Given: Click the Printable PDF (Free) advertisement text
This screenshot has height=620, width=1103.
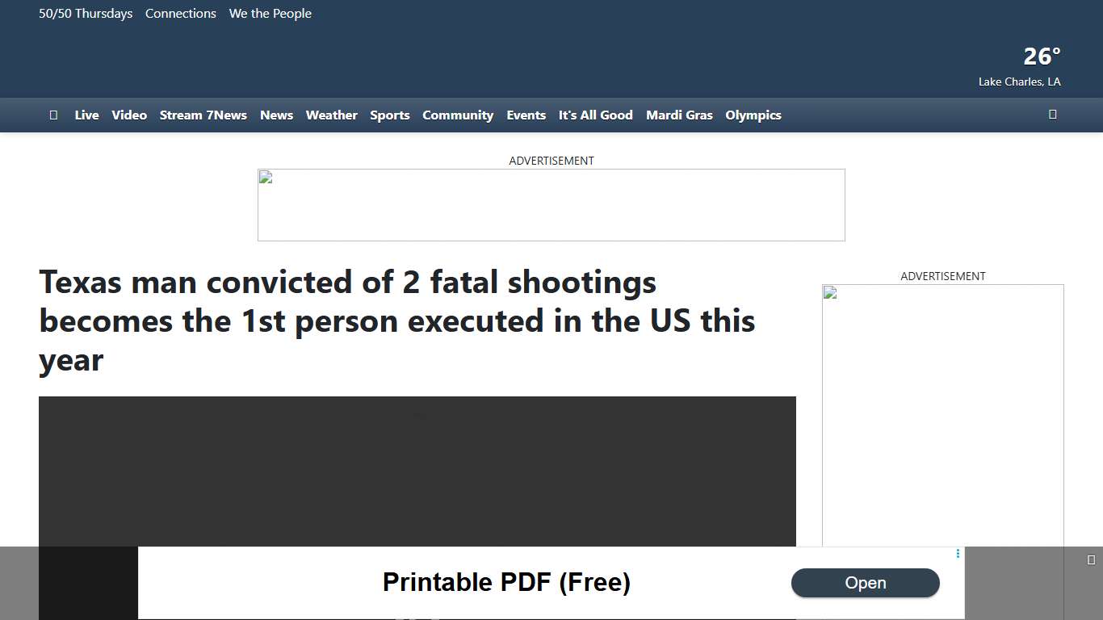Looking at the screenshot, I should coord(506,582).
